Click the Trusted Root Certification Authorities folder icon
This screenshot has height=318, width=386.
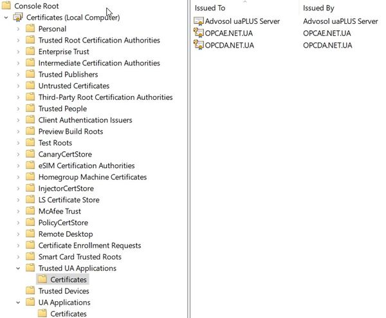(30, 40)
